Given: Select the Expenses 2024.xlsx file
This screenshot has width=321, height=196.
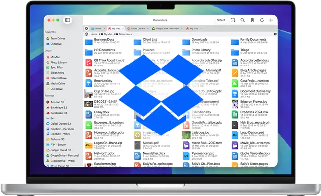Looking at the screenshot, I should 250,115.
